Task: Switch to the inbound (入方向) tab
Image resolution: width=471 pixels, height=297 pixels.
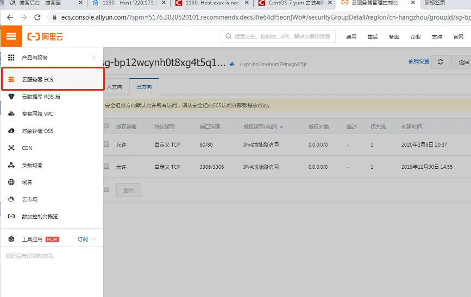Action: 115,87
